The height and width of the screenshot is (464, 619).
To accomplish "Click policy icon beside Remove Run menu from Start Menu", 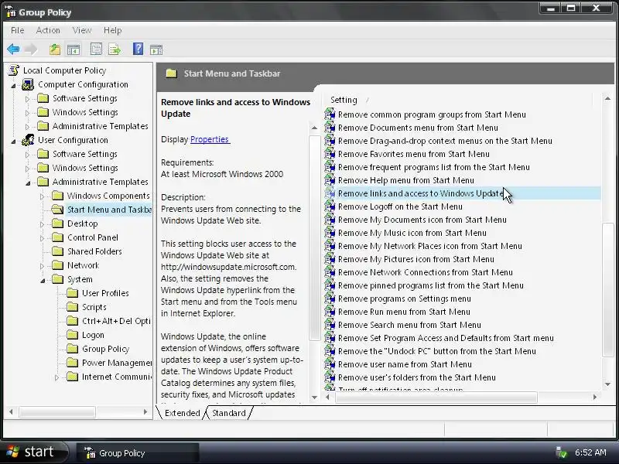I will point(330,312).
